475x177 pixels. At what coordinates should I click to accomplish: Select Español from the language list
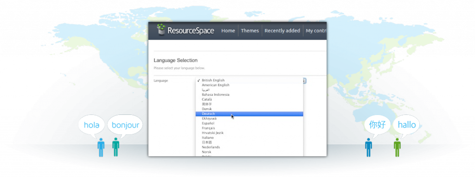click(249, 123)
